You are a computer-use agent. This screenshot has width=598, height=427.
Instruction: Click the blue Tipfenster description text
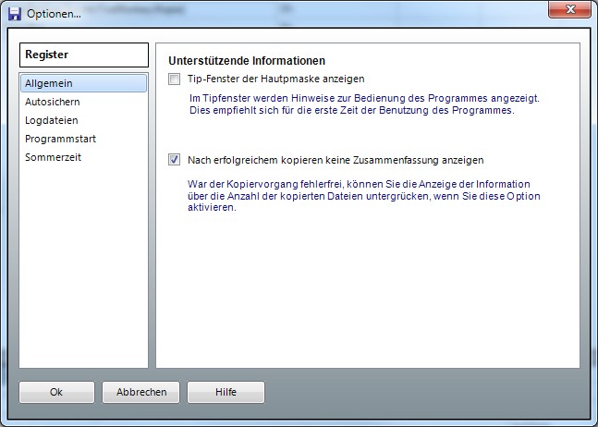[363, 104]
